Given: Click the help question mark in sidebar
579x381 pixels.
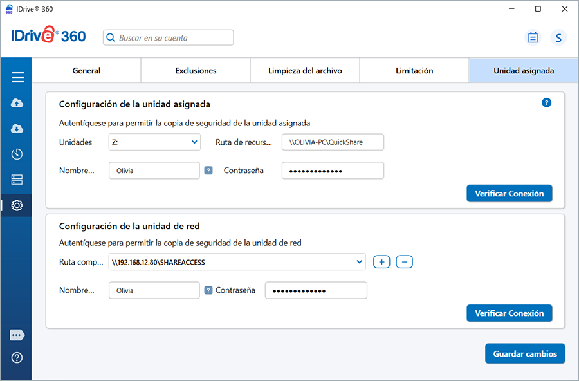Looking at the screenshot, I should click(17, 358).
